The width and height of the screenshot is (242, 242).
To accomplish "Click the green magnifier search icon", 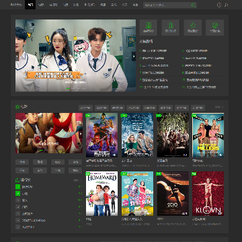I will (x=194, y=5).
